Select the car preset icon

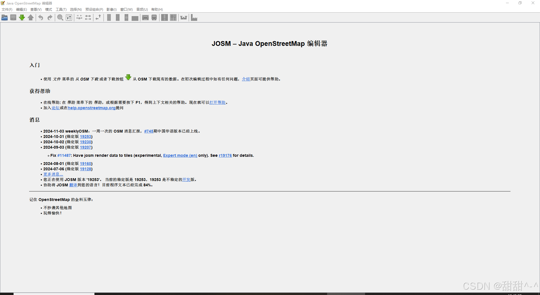(x=145, y=18)
